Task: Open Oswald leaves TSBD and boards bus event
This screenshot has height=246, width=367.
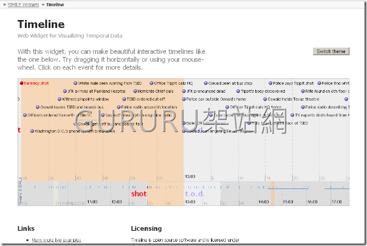Action: [69, 107]
